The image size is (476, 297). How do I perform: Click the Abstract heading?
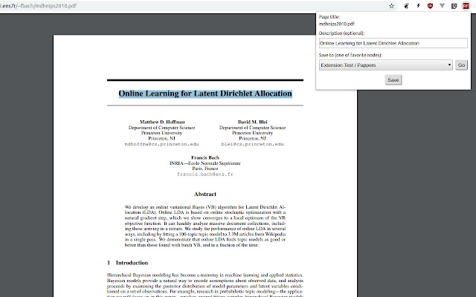[x=205, y=194]
